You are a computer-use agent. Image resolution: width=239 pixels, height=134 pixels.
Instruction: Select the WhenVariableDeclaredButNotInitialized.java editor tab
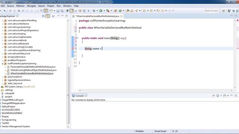(97, 16)
